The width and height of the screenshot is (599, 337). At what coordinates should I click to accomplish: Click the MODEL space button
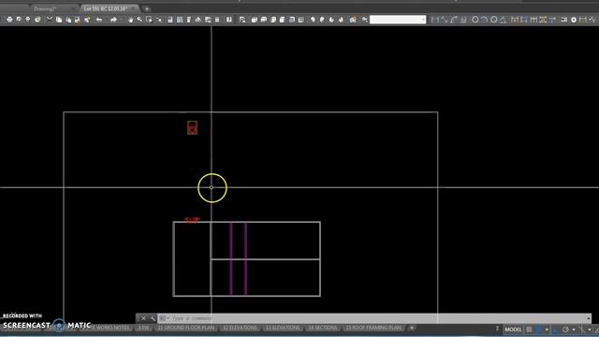(513, 330)
